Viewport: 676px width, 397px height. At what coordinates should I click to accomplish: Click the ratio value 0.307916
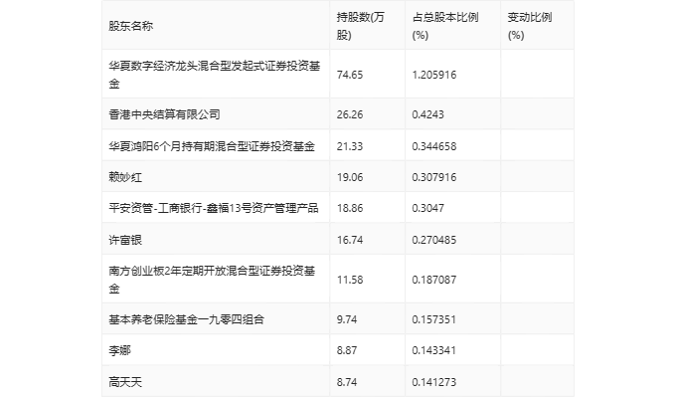(x=434, y=177)
